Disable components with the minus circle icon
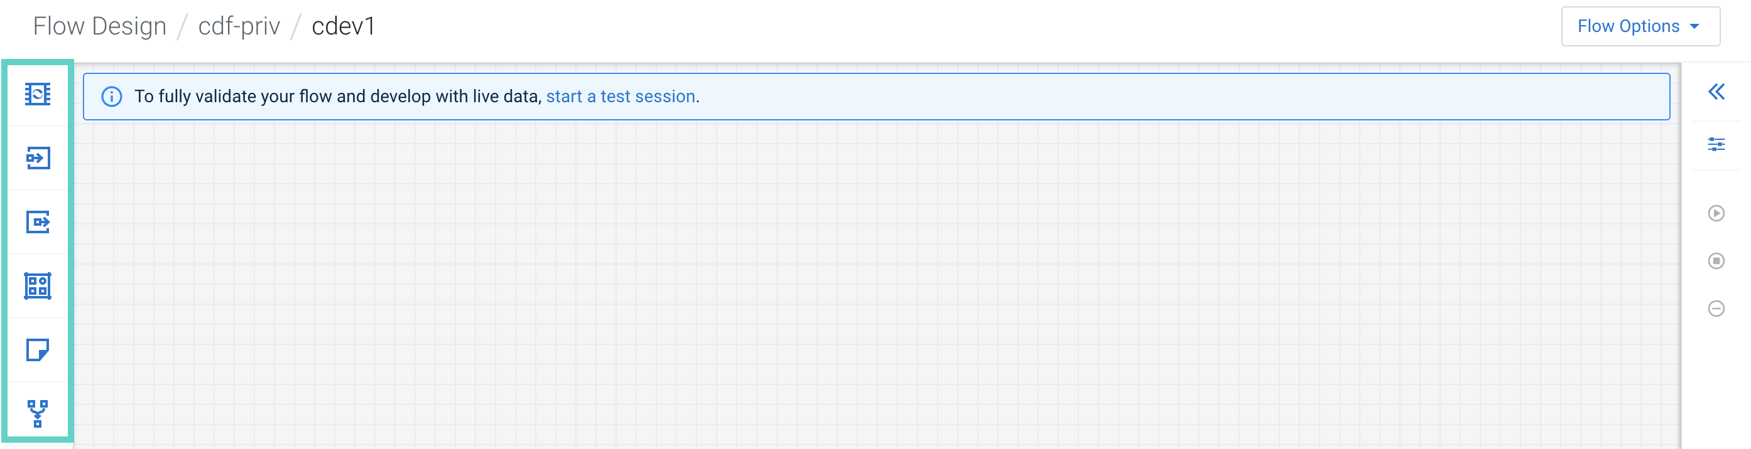The image size is (1751, 449). click(x=1716, y=309)
